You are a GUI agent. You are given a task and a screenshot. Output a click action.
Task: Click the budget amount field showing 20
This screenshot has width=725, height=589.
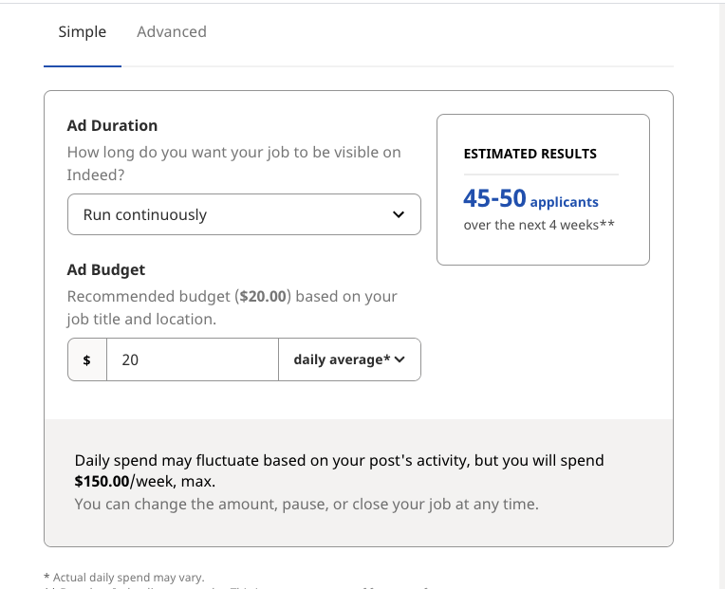[192, 360]
